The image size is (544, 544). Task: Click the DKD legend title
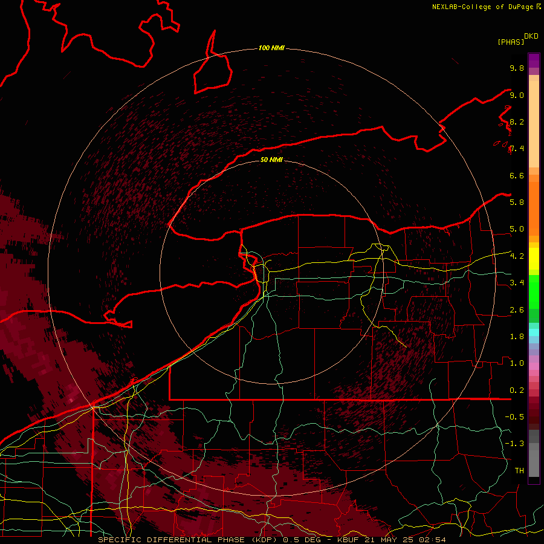pyautogui.click(x=531, y=36)
